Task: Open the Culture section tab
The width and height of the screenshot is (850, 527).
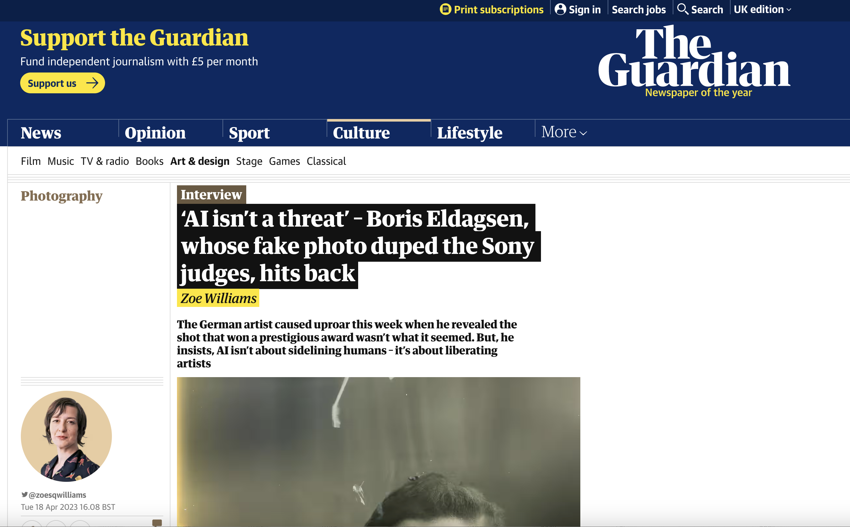Action: click(x=361, y=133)
